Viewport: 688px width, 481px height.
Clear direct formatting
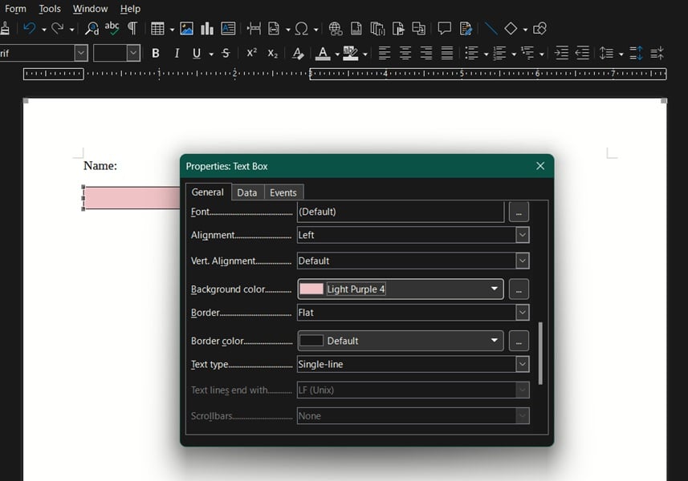point(298,54)
